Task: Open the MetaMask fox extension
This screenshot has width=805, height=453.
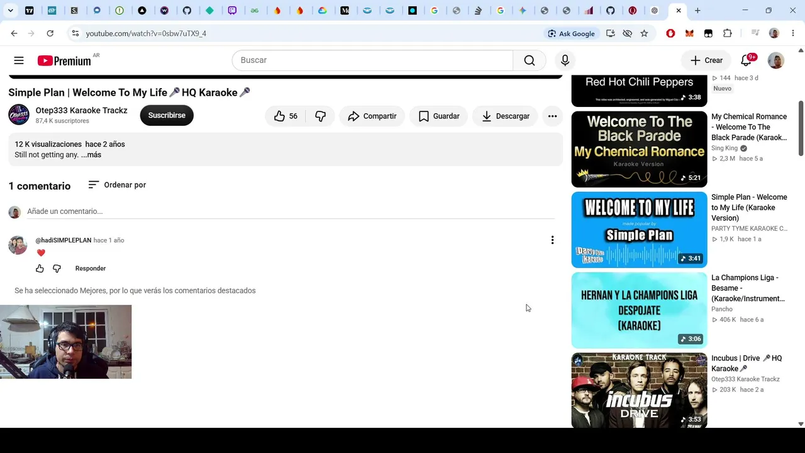Action: pyautogui.click(x=689, y=33)
